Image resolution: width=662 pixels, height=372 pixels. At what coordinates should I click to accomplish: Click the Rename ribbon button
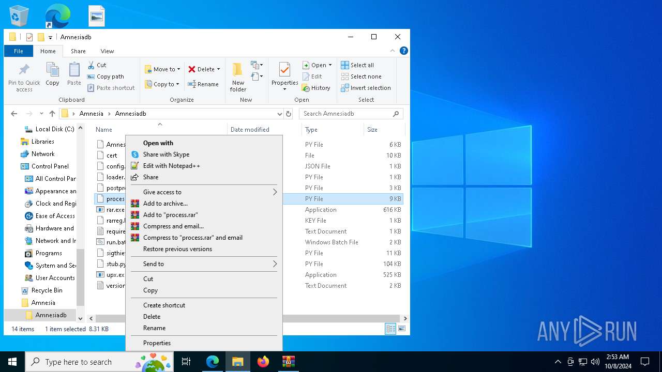(203, 84)
